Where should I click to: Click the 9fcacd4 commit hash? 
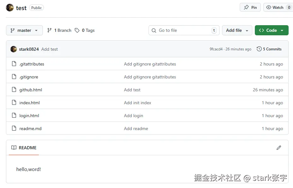point(216,49)
